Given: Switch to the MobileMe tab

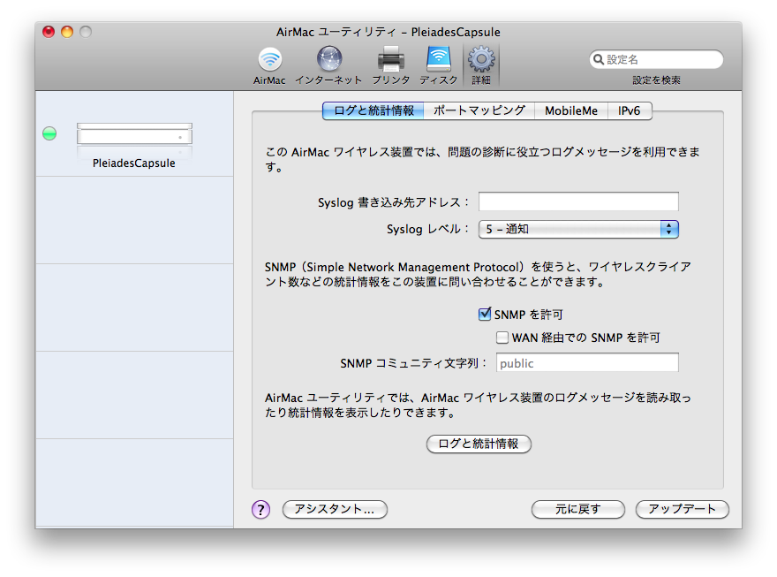Looking at the screenshot, I should click(571, 110).
